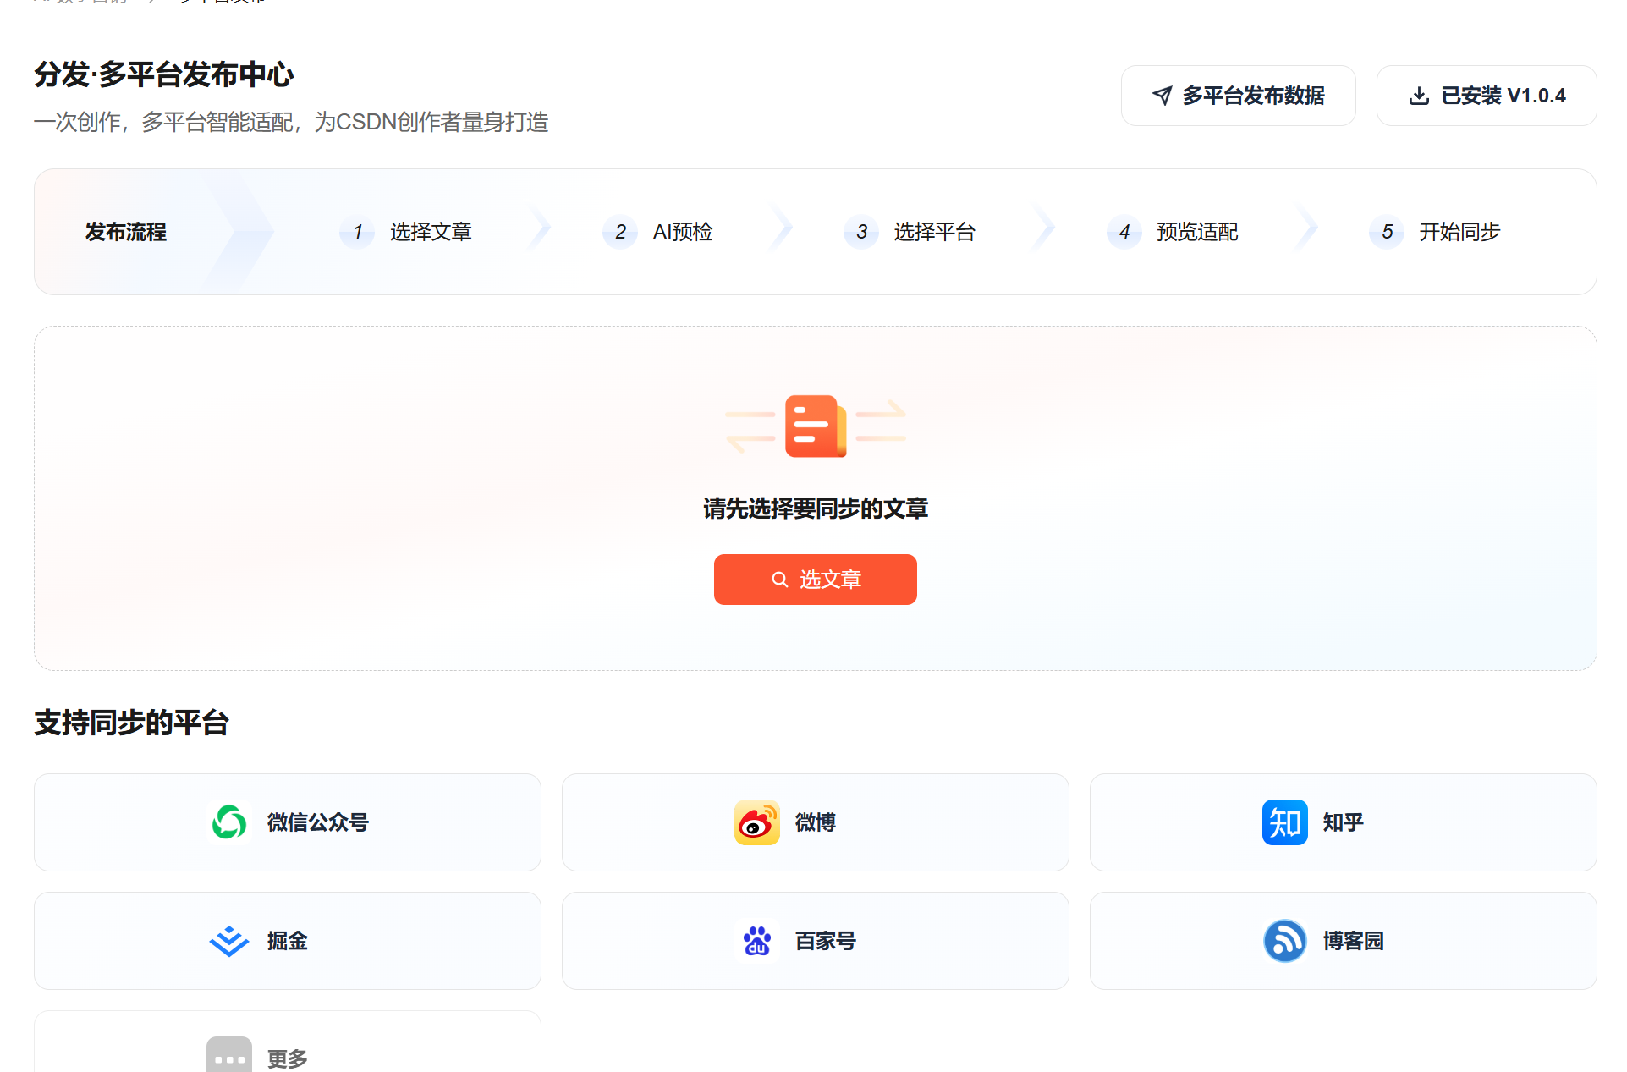The height and width of the screenshot is (1072, 1627).
Task: Click the step number 1 circle
Action: (357, 232)
